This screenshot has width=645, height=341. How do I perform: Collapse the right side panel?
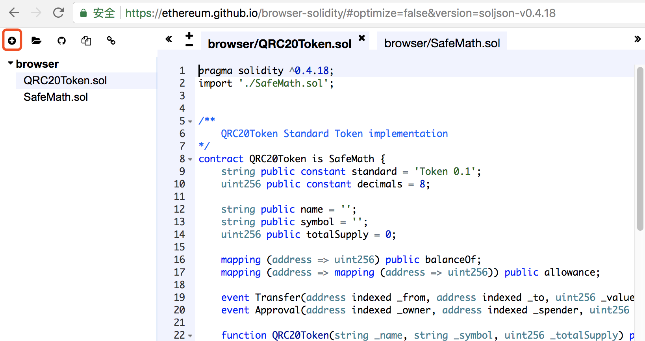click(638, 39)
